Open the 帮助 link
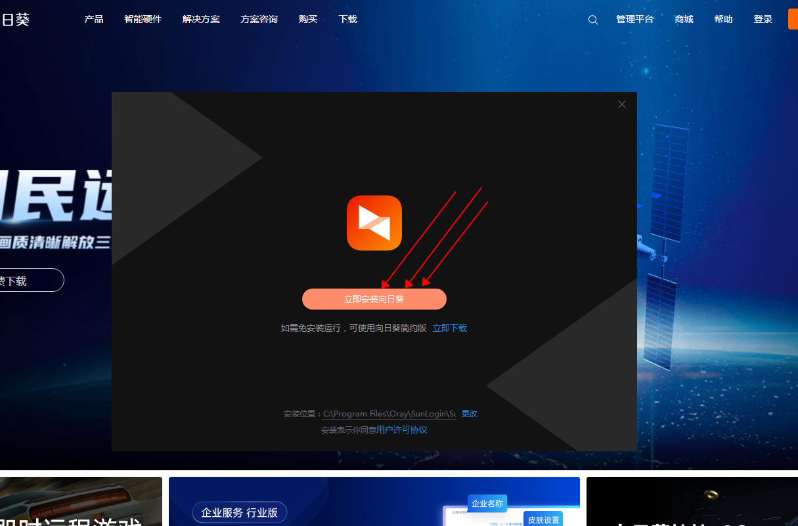798x526 pixels. click(x=723, y=20)
